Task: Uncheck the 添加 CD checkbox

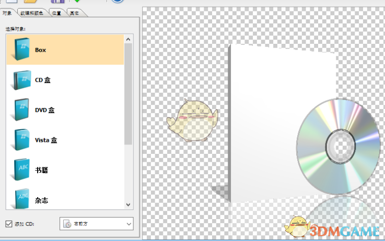Action: coord(8,224)
